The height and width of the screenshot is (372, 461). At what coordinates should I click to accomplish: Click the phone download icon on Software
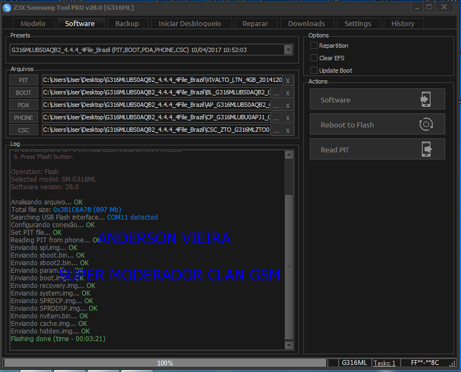coord(426,99)
